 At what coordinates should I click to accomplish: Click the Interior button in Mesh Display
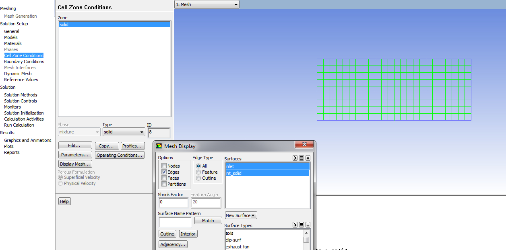tap(188, 234)
